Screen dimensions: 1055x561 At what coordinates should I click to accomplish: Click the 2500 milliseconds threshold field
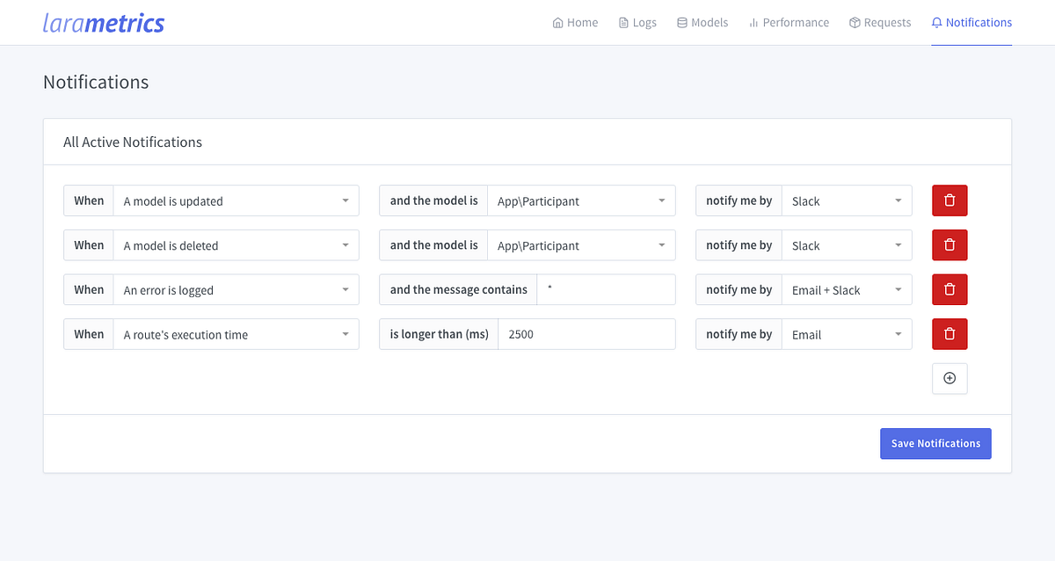coord(586,334)
